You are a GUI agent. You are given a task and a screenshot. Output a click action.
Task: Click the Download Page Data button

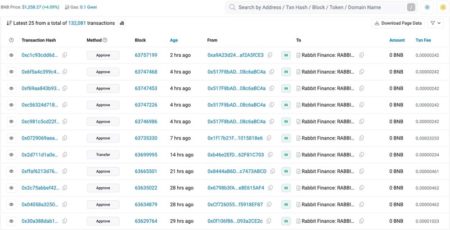pos(398,24)
